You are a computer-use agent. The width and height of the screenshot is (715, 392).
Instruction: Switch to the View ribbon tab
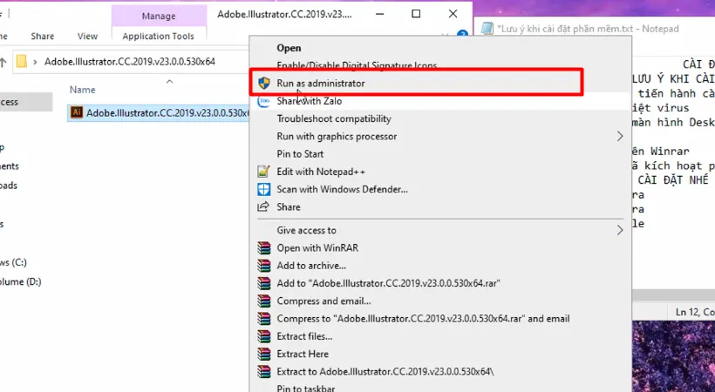(87, 36)
